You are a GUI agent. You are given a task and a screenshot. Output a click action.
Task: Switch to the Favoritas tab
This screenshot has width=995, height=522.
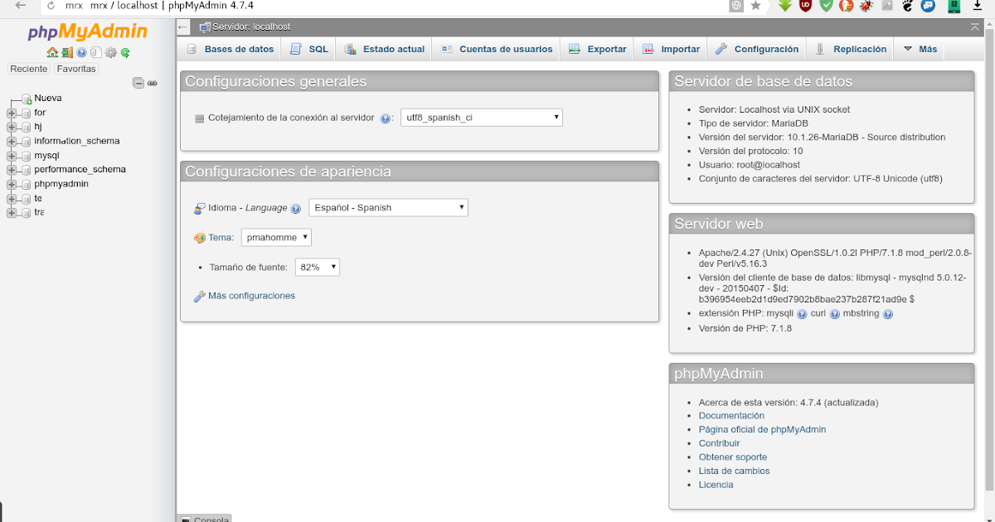coord(75,68)
